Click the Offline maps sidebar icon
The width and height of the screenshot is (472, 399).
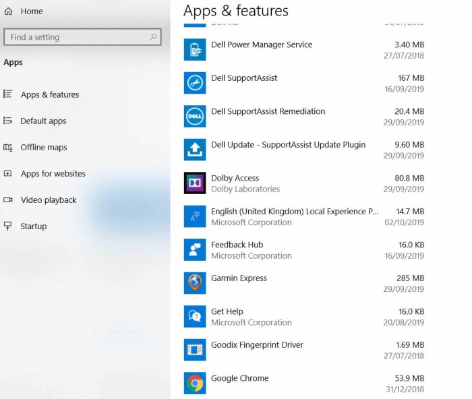8,147
